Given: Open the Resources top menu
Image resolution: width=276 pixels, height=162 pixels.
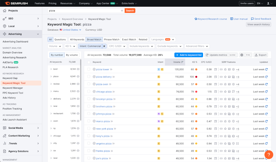Looking at the screenshot, I should pyautogui.click(x=67, y=3).
